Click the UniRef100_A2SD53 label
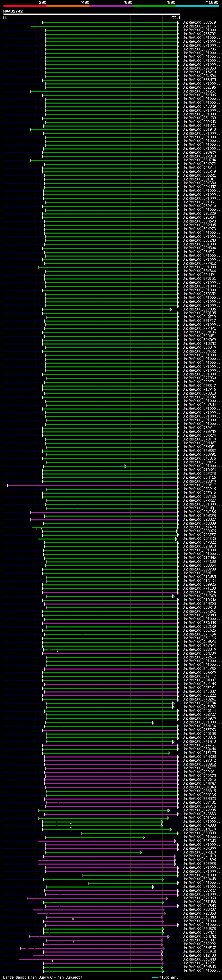The height and width of the screenshot is (980, 222). point(199,913)
